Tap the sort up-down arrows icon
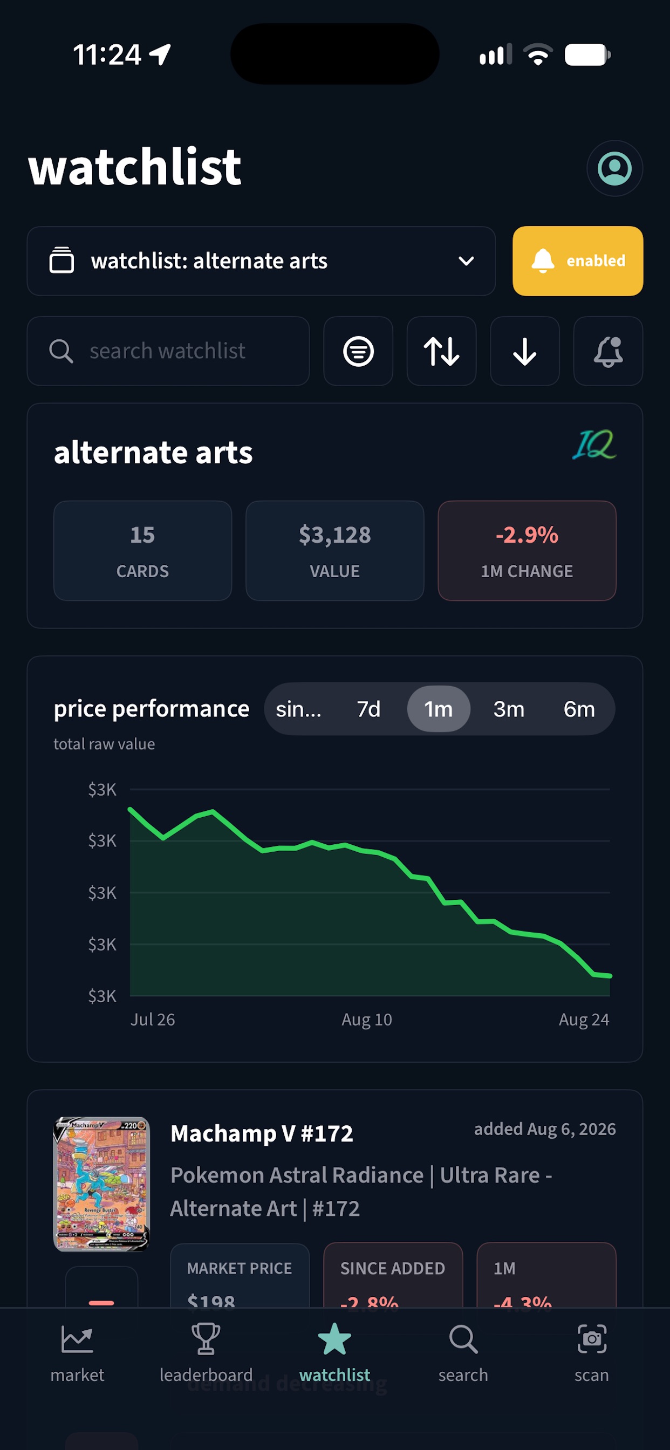 441,351
